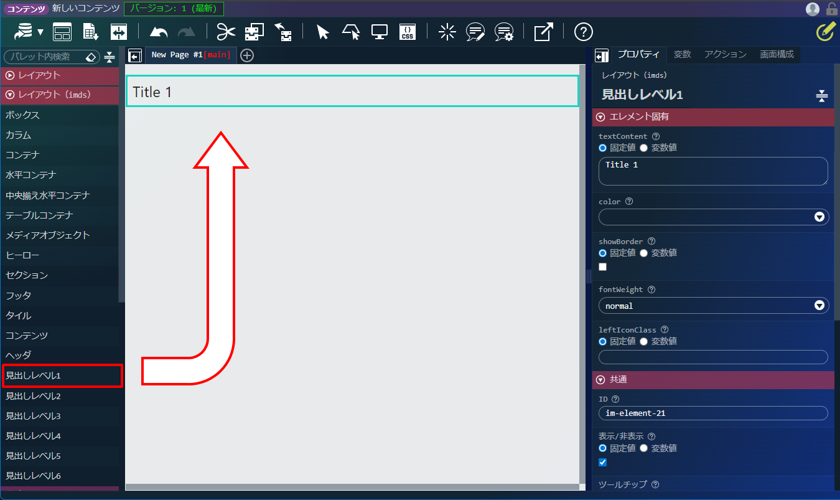Click the textContent text area
Screen dimensions: 840x500
pyautogui.click(x=713, y=171)
